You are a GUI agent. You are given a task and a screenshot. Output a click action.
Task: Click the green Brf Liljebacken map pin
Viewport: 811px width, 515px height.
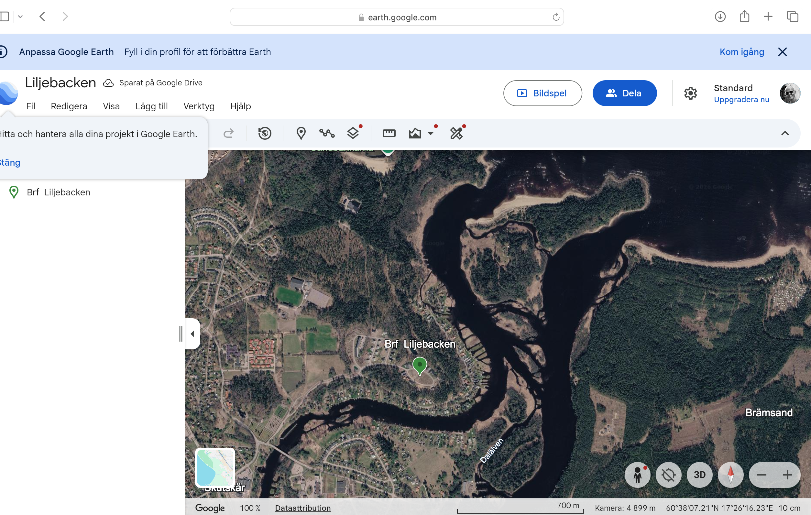[x=420, y=366]
